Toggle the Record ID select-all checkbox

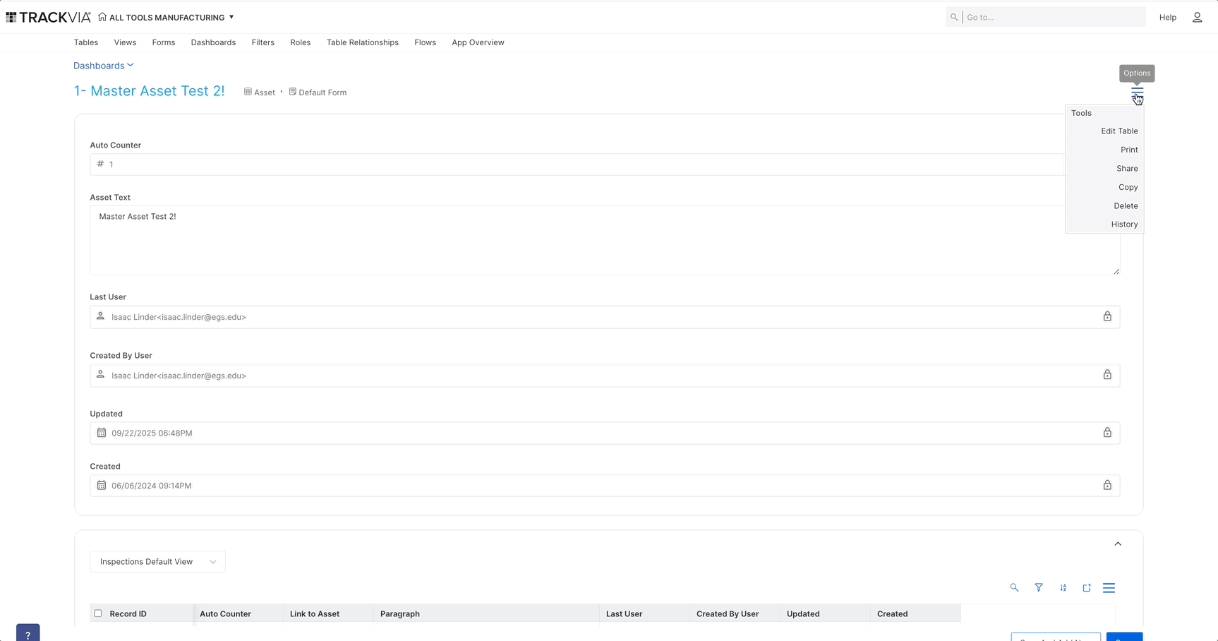[98, 613]
